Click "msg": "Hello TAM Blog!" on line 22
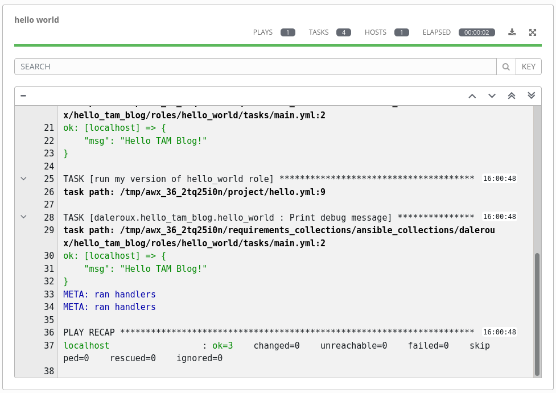This screenshot has height=393, width=556. pos(145,141)
